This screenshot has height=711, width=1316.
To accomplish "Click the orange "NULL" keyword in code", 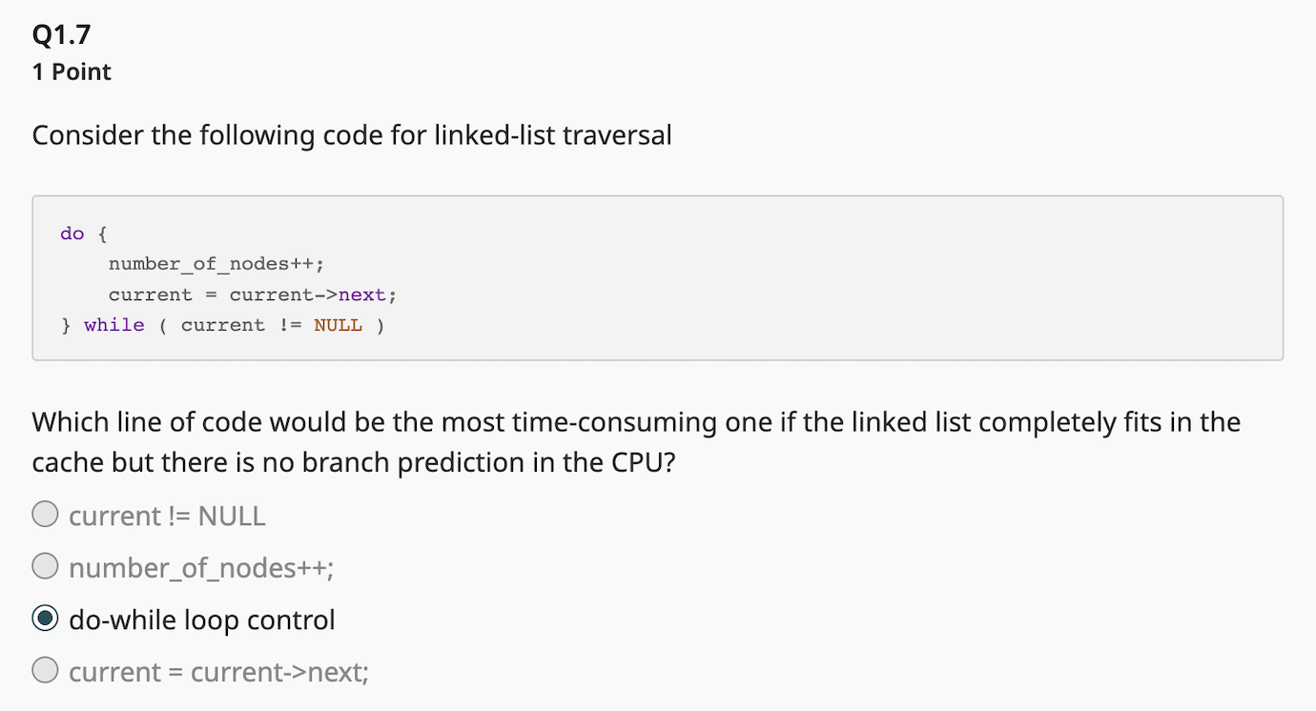I will tap(338, 326).
